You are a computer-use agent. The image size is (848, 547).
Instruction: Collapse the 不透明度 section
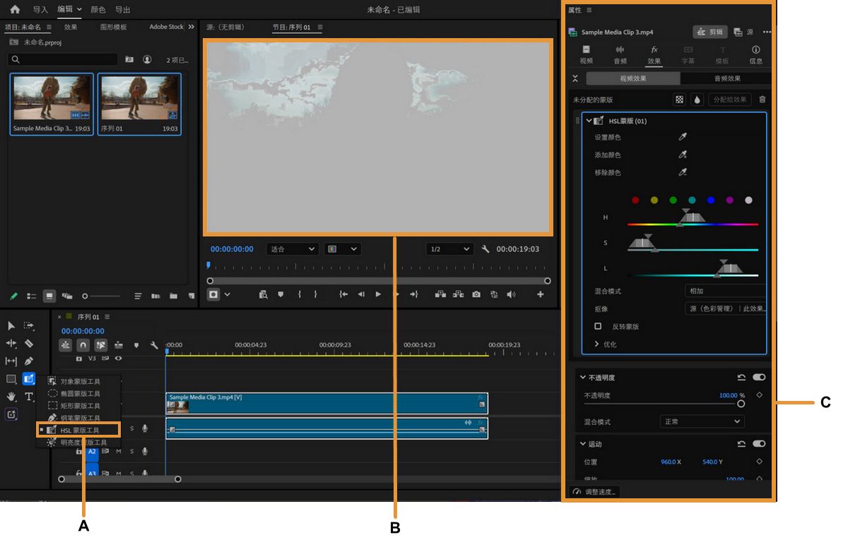pos(582,378)
